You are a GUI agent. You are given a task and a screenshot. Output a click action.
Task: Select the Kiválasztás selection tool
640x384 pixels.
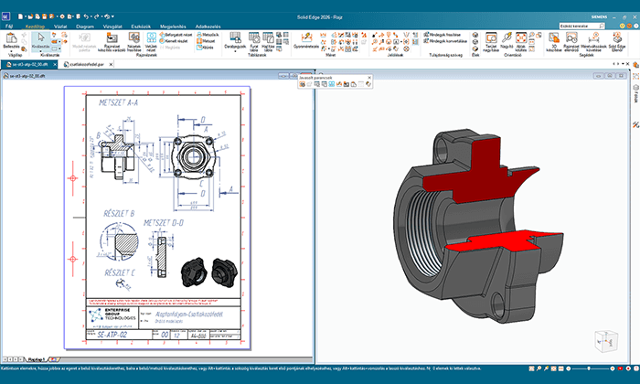pyautogui.click(x=41, y=38)
